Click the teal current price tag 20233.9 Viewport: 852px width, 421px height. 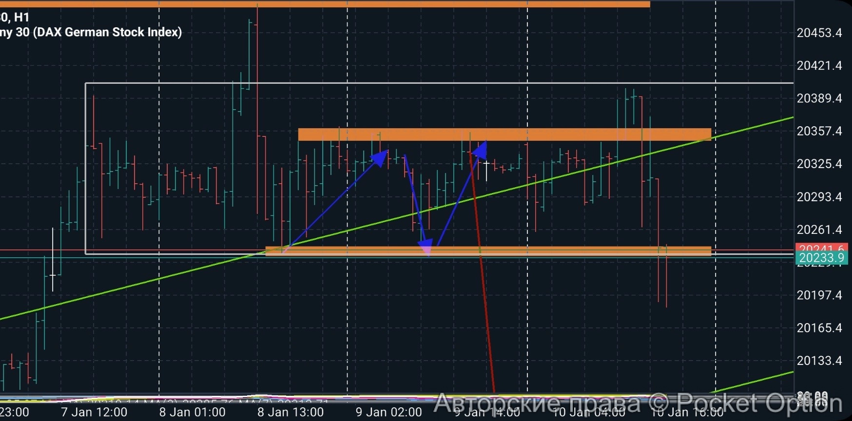[x=821, y=258]
